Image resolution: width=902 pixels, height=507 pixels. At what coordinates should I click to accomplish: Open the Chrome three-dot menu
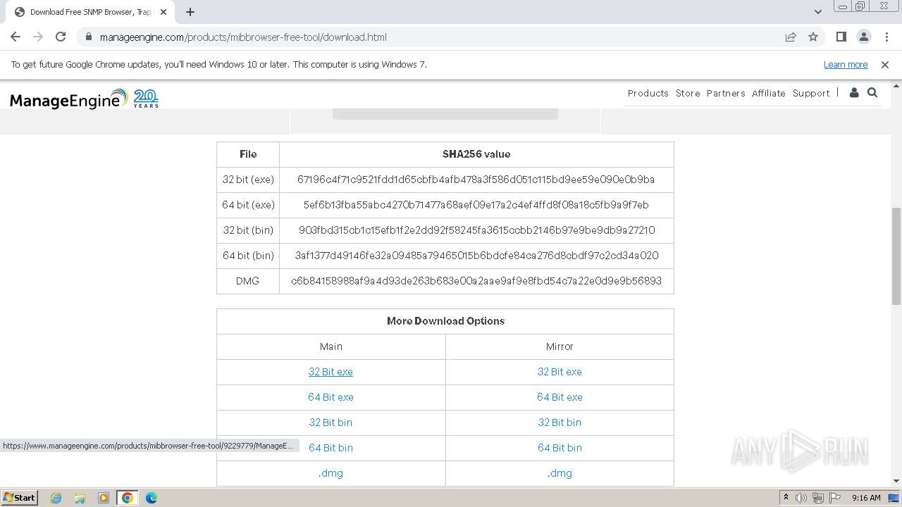(x=886, y=37)
